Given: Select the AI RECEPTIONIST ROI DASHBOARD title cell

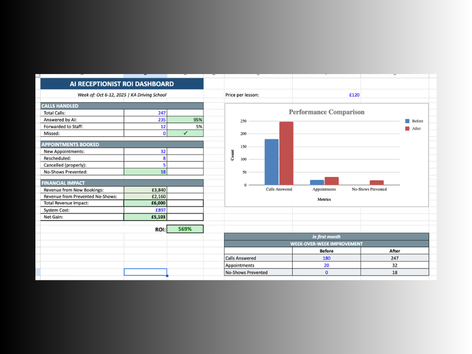Looking at the screenshot, I should [x=122, y=84].
